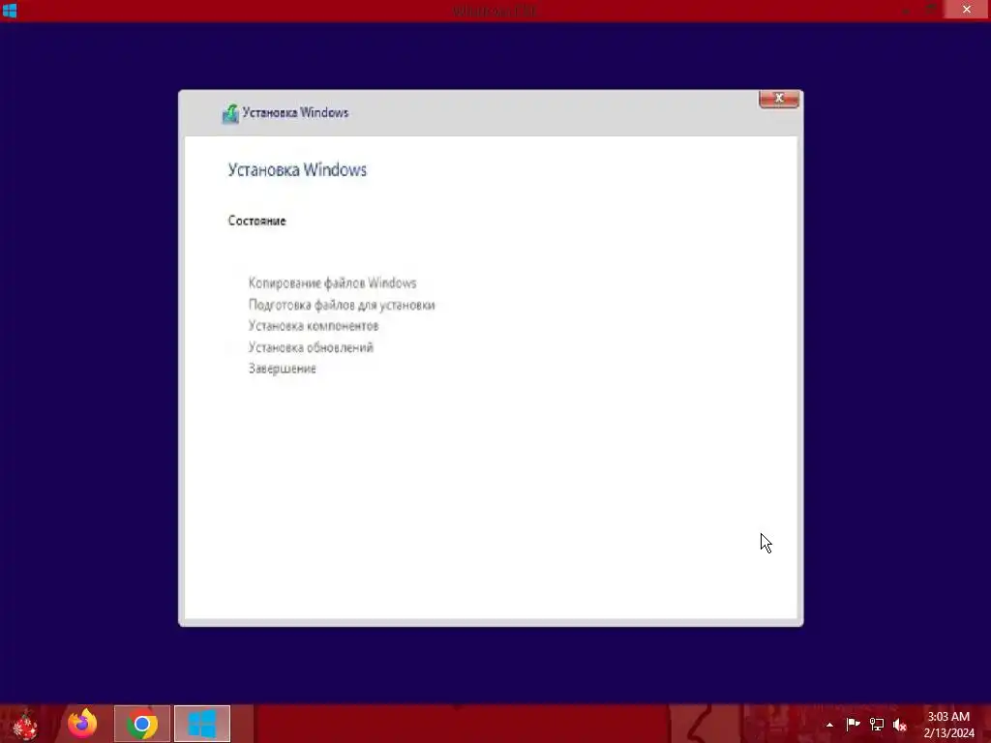Viewport: 991px width, 743px height.
Task: Open the clock showing 3:03 AM
Action: pyautogui.click(x=948, y=725)
